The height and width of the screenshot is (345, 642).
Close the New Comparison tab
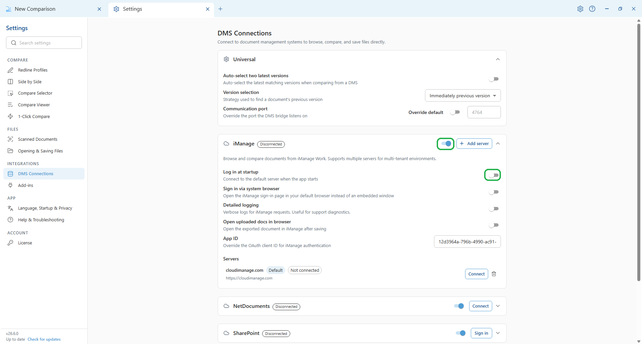point(99,9)
